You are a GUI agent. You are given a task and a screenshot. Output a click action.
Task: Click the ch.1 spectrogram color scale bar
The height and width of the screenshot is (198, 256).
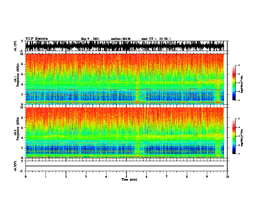[x=234, y=83]
